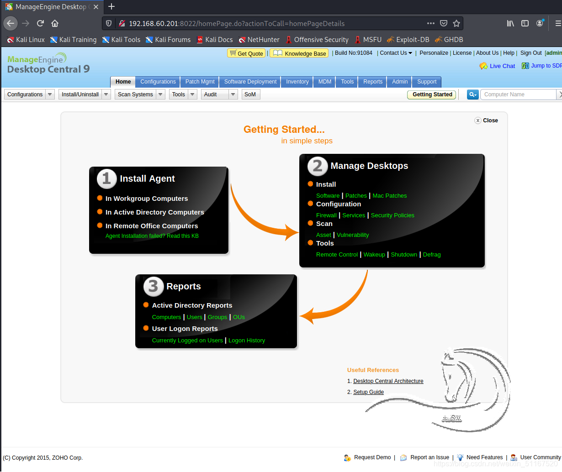Click the Sign Out link
Viewport: 562px width, 472px height.
pos(531,53)
